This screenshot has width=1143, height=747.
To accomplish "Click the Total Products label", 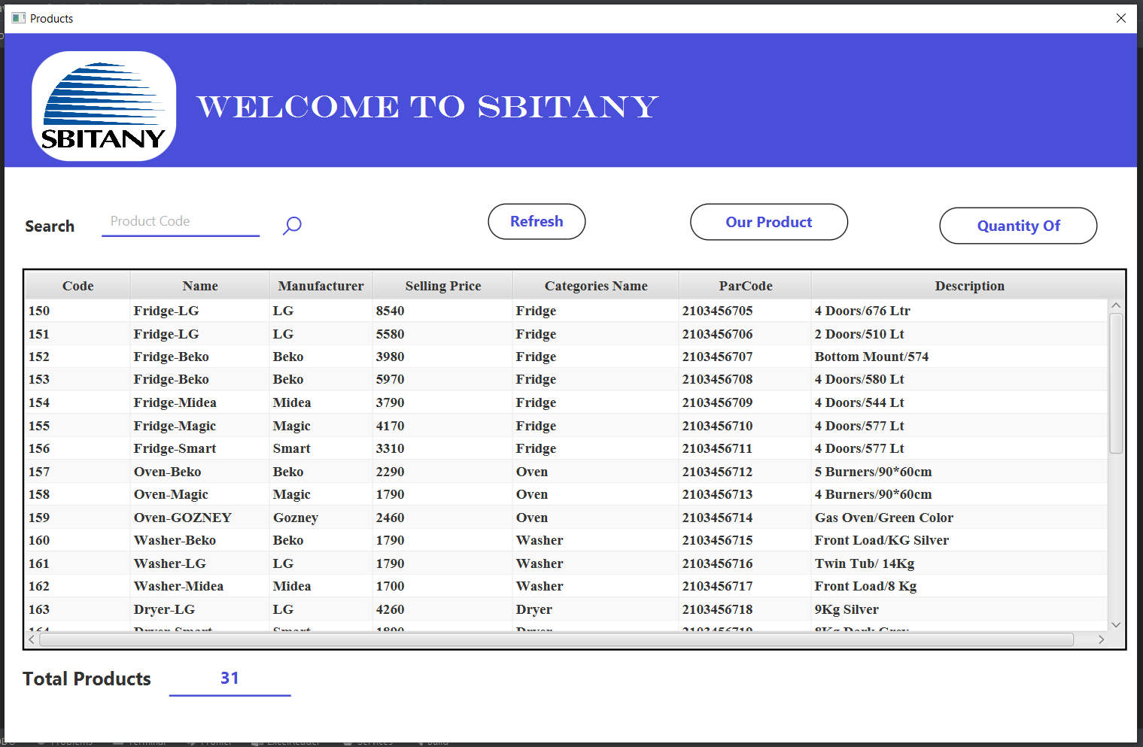I will [87, 679].
